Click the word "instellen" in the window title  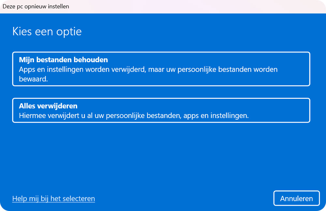click(58, 7)
